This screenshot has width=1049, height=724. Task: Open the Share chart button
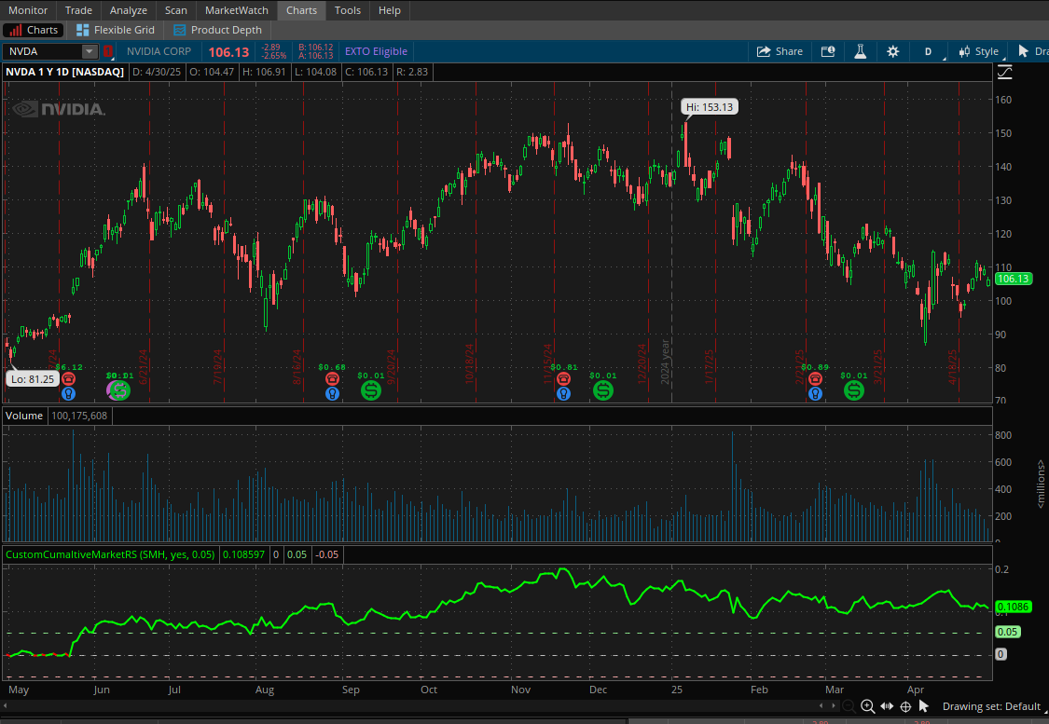tap(780, 51)
